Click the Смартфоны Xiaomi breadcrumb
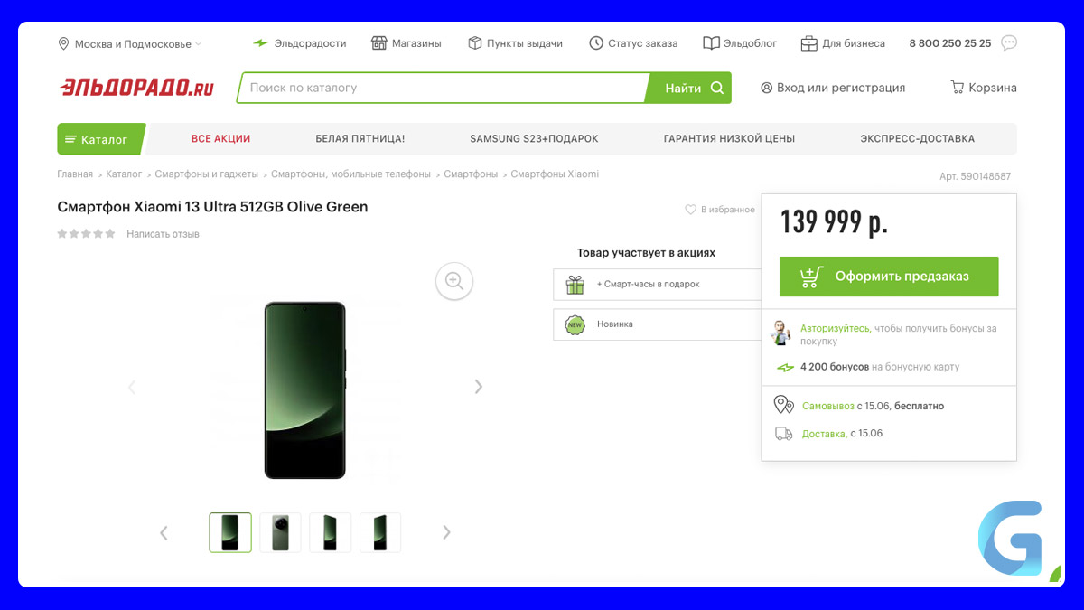 point(555,174)
